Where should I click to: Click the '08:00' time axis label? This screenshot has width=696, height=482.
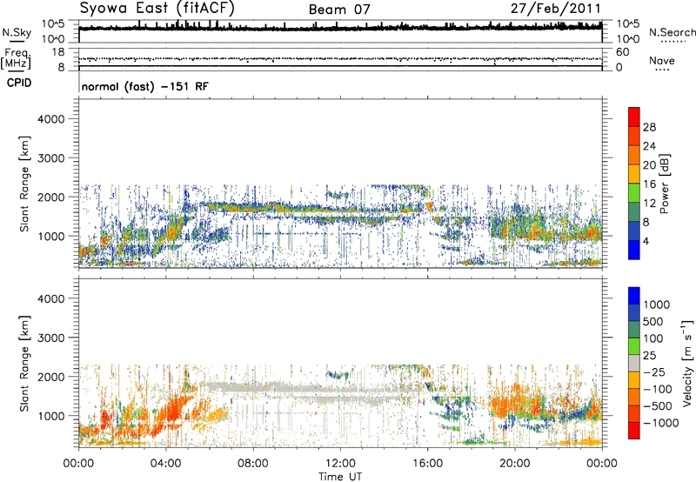click(x=253, y=464)
